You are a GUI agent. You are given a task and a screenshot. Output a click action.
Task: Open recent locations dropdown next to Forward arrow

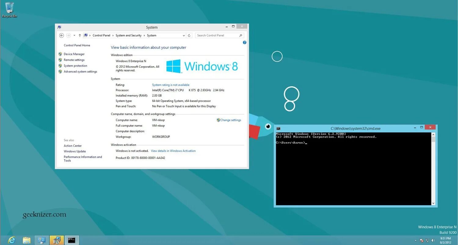click(x=74, y=35)
